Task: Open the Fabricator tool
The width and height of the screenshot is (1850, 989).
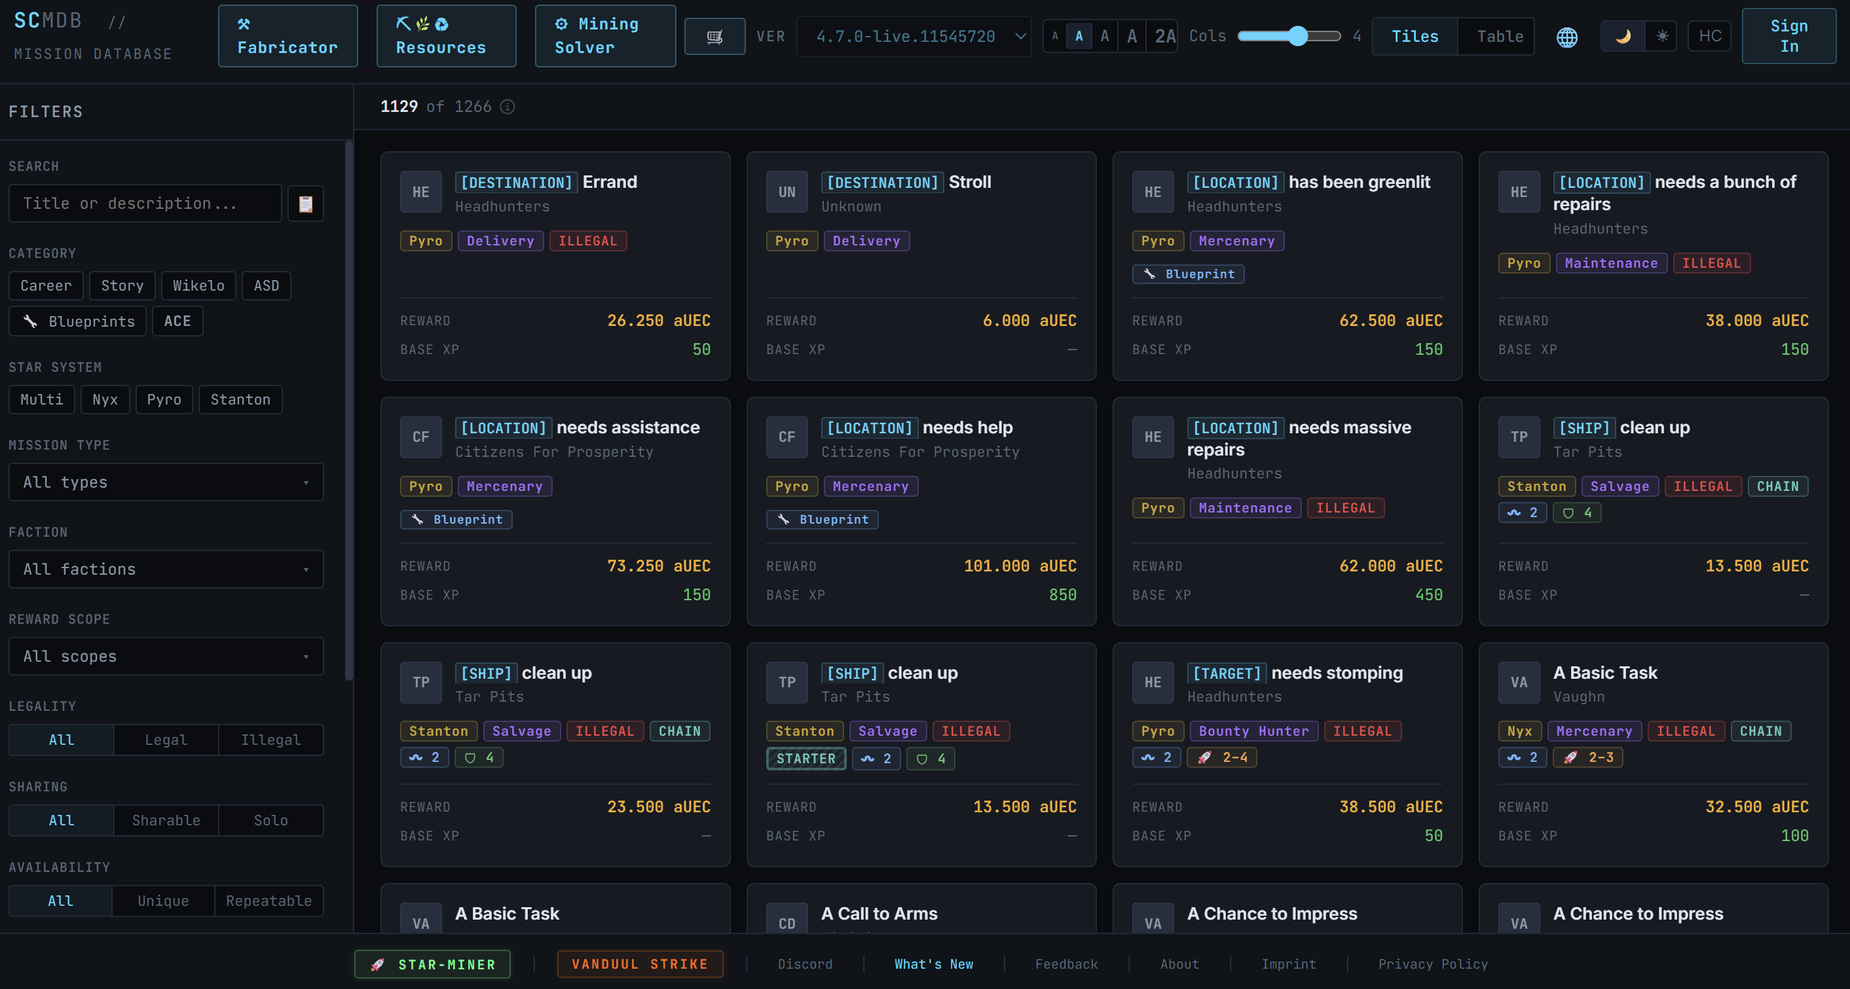Action: pos(287,36)
